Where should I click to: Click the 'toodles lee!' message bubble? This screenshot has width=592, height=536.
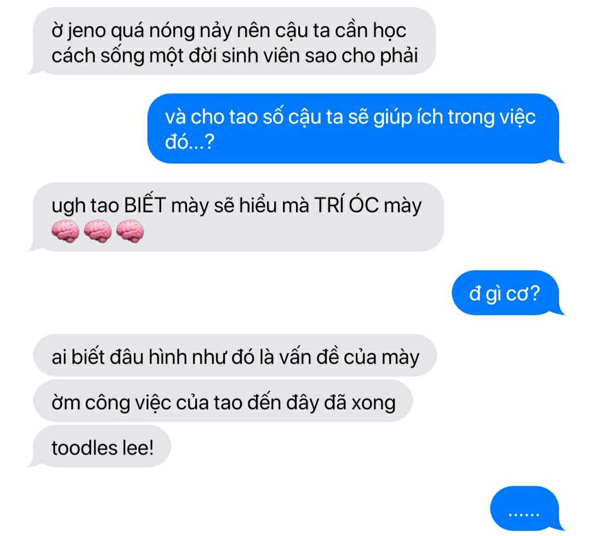pyautogui.click(x=101, y=446)
